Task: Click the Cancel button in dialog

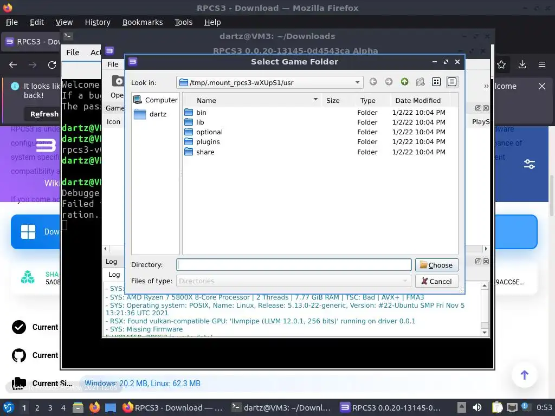Action: tap(436, 281)
